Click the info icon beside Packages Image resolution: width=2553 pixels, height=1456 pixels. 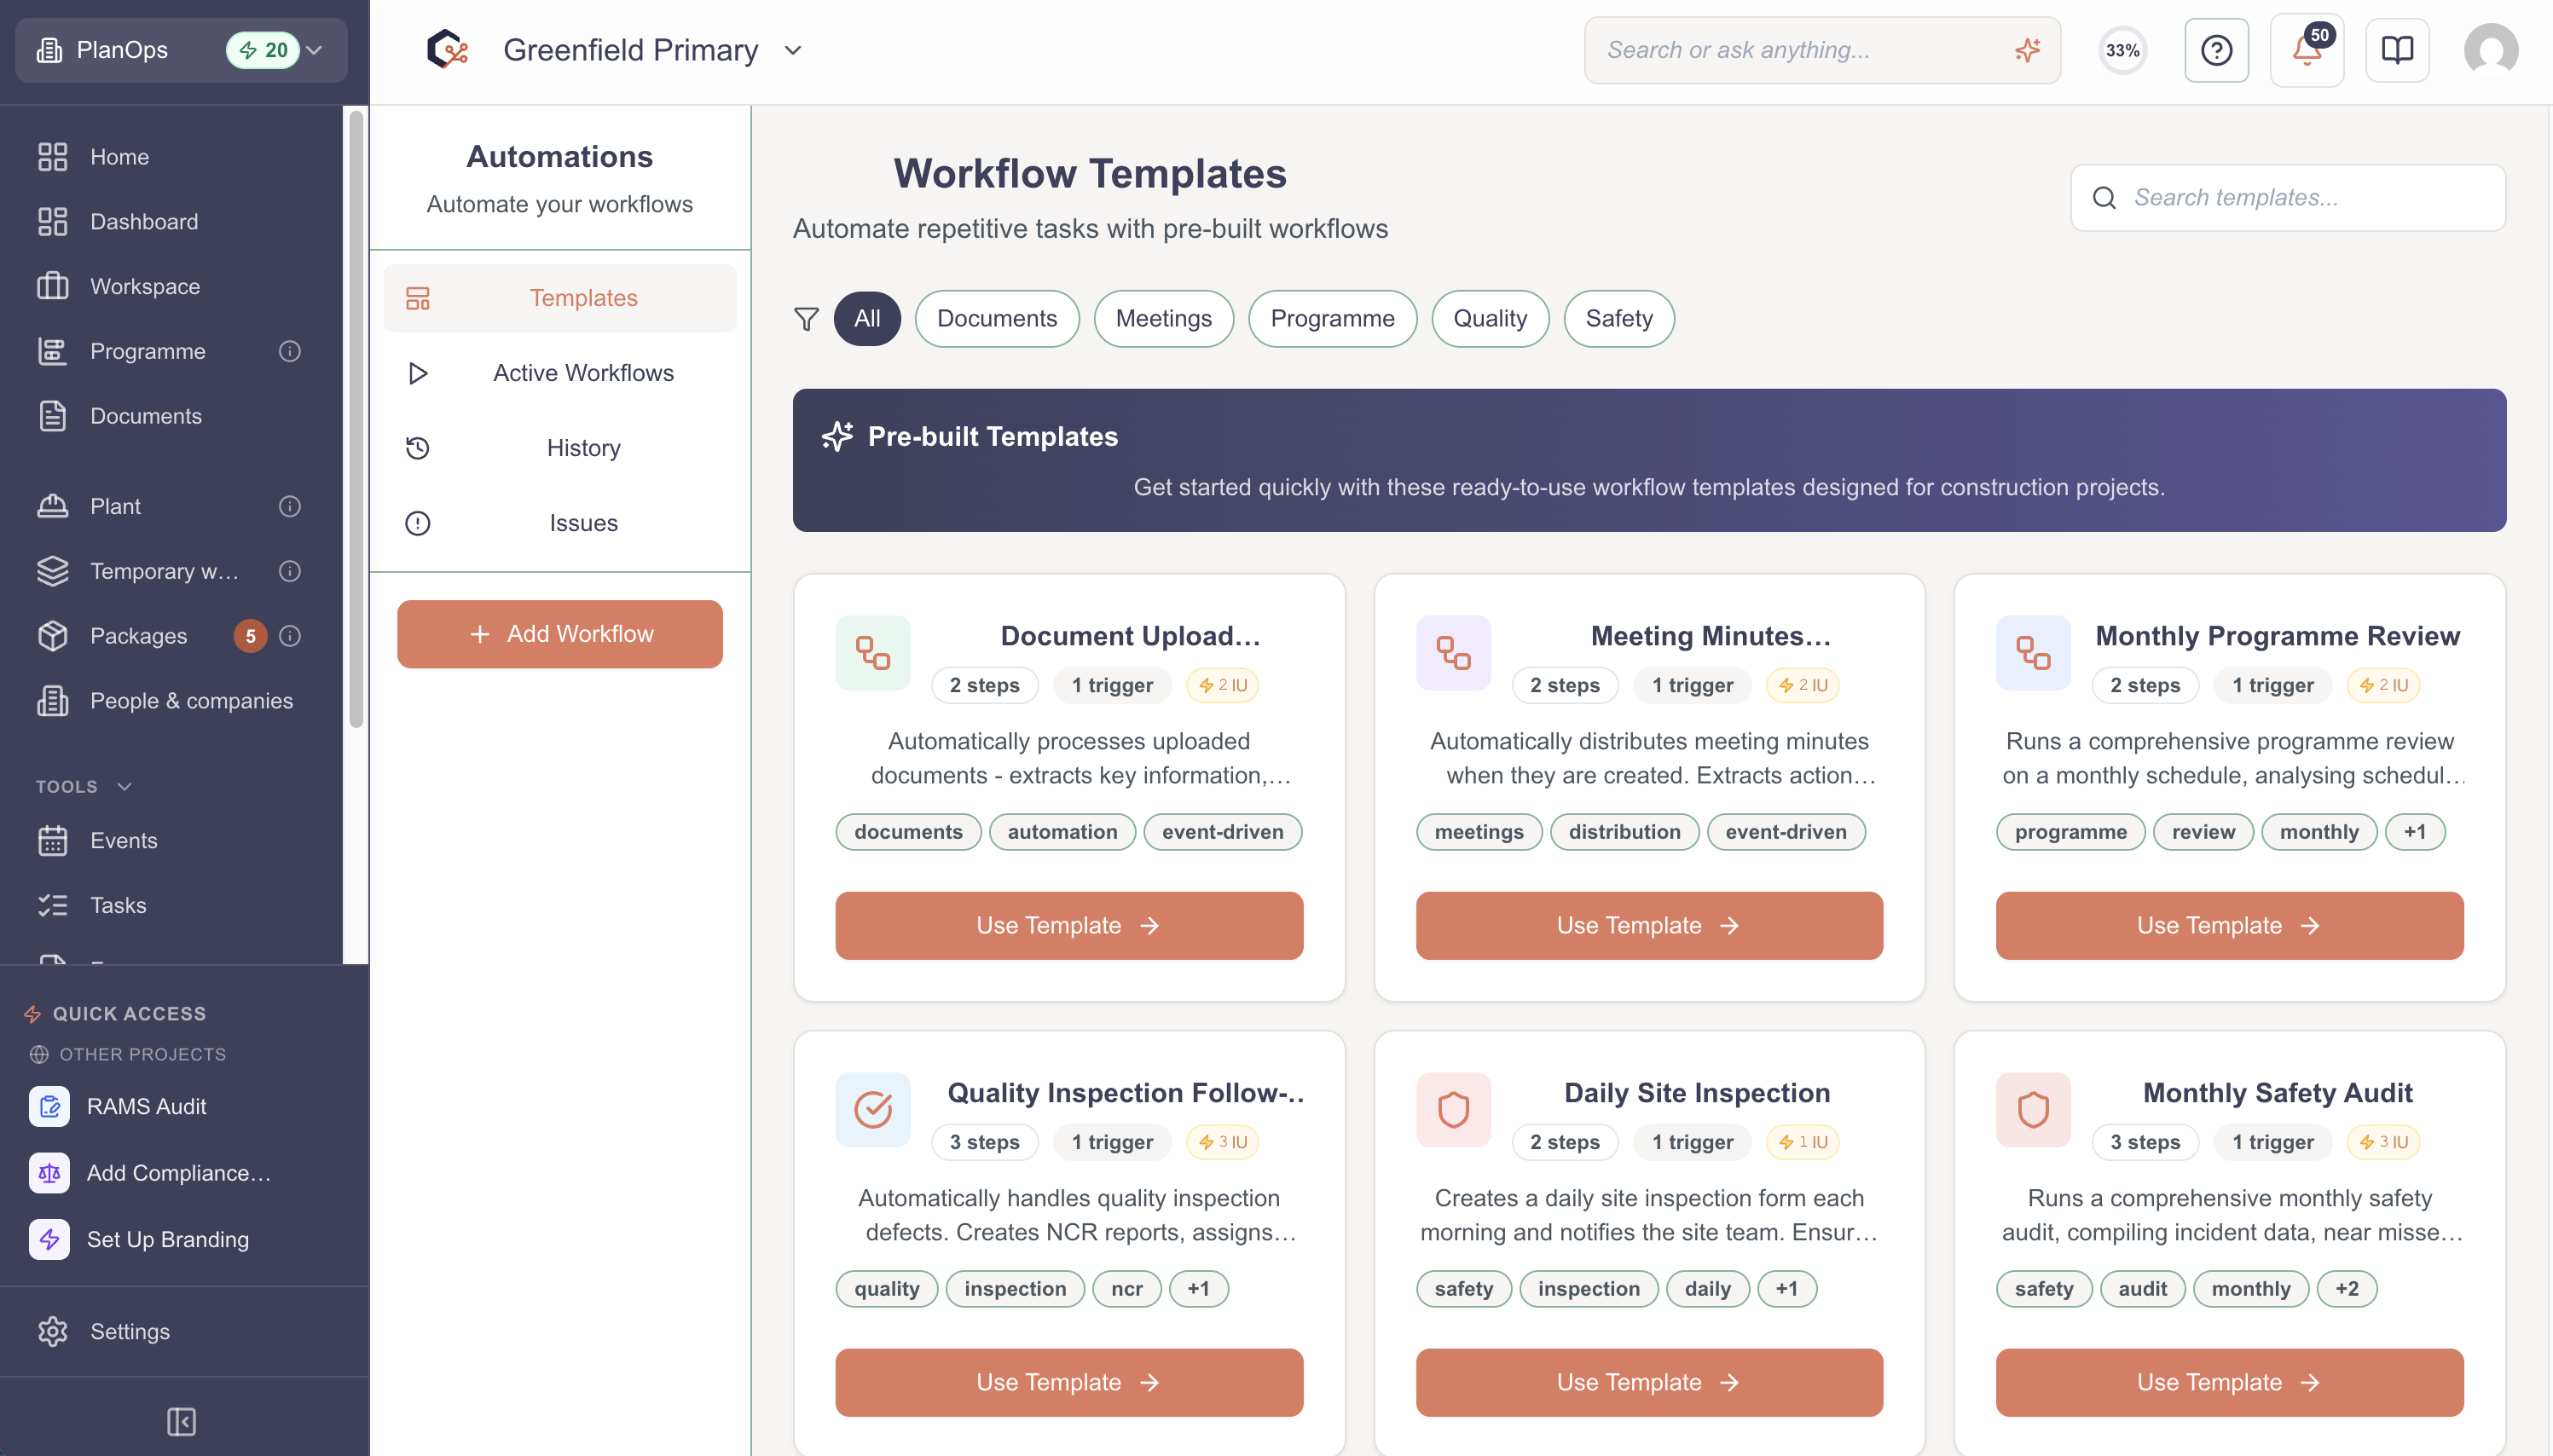(x=290, y=636)
